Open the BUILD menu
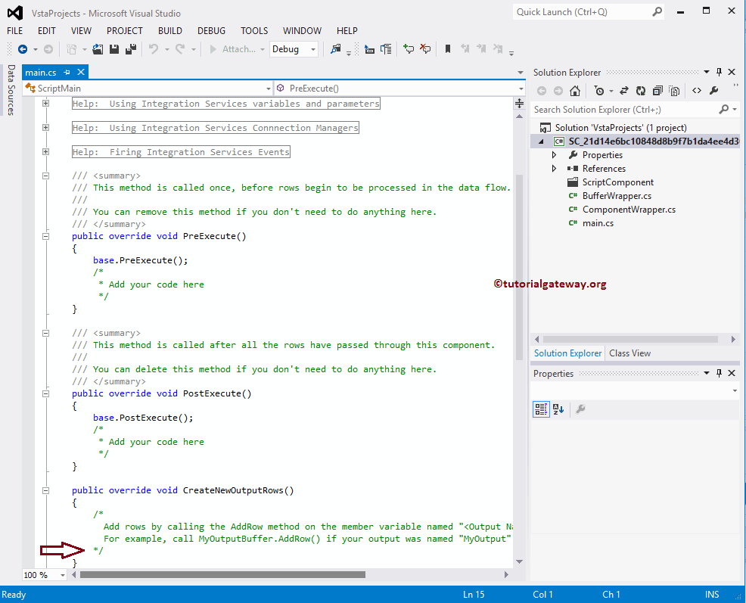 point(169,31)
